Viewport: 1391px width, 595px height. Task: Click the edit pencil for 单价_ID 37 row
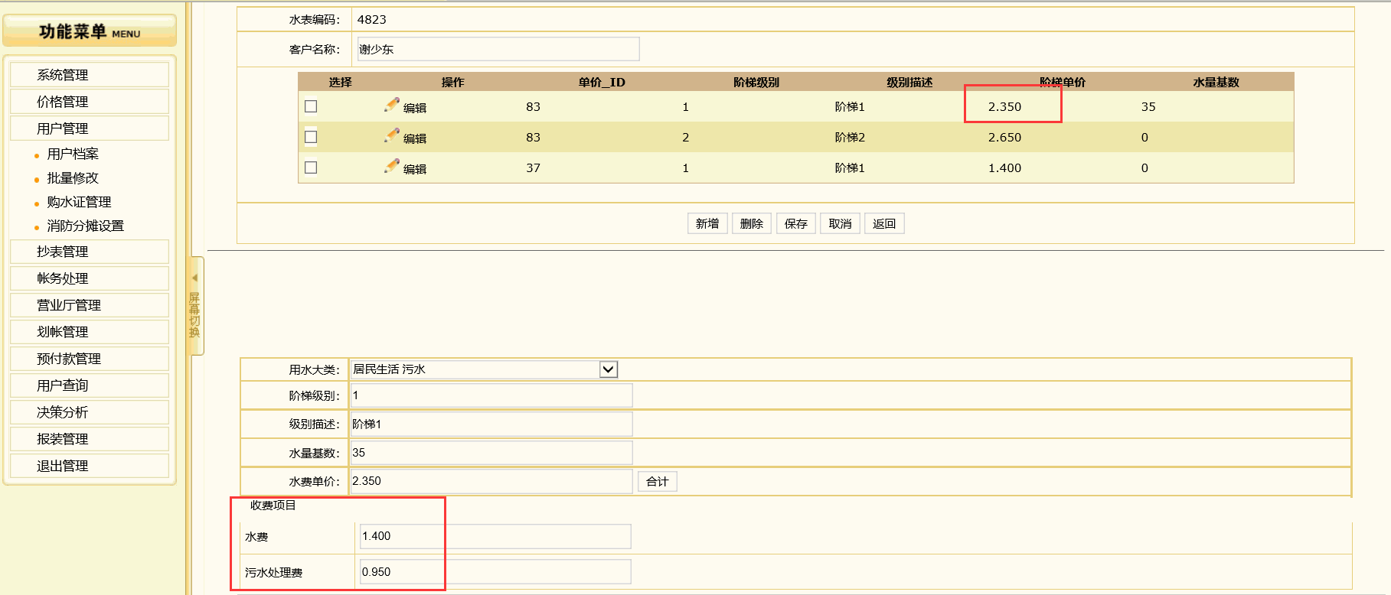[393, 167]
